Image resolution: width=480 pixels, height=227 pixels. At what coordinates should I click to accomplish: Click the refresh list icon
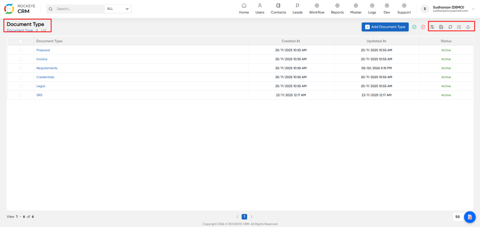click(450, 27)
